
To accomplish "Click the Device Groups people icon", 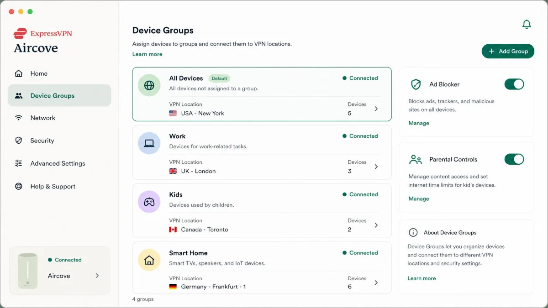I will click(x=19, y=96).
